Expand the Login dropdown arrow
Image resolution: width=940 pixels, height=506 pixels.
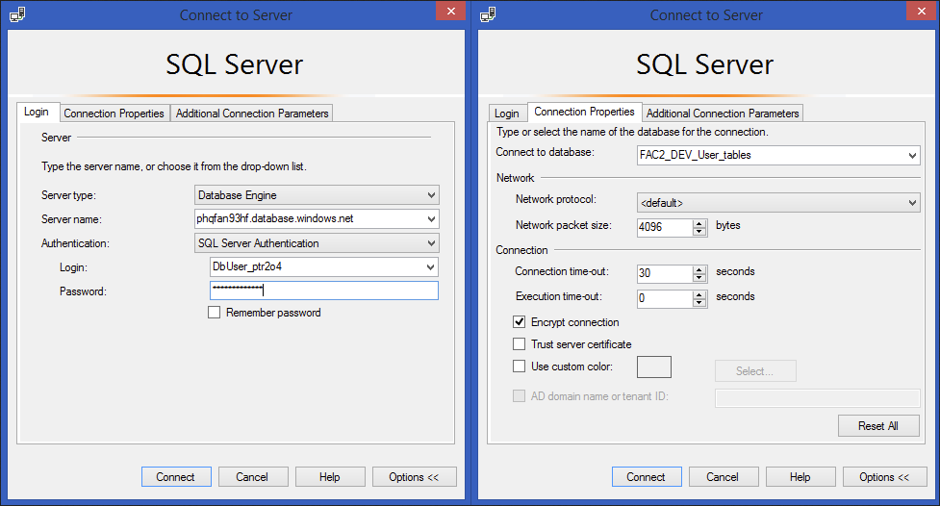coord(430,266)
